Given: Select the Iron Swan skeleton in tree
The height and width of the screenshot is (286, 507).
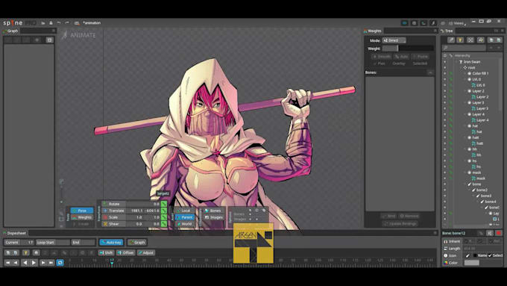Looking at the screenshot, I should click(x=472, y=62).
